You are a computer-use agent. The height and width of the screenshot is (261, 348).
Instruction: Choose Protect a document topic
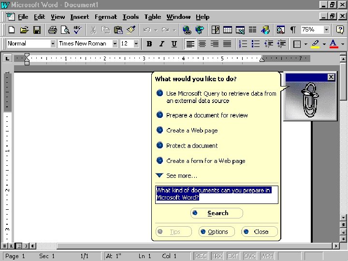pos(192,145)
